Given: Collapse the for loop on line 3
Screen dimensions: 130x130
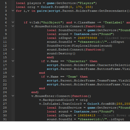Looking at the screenshot, I should [13, 11].
